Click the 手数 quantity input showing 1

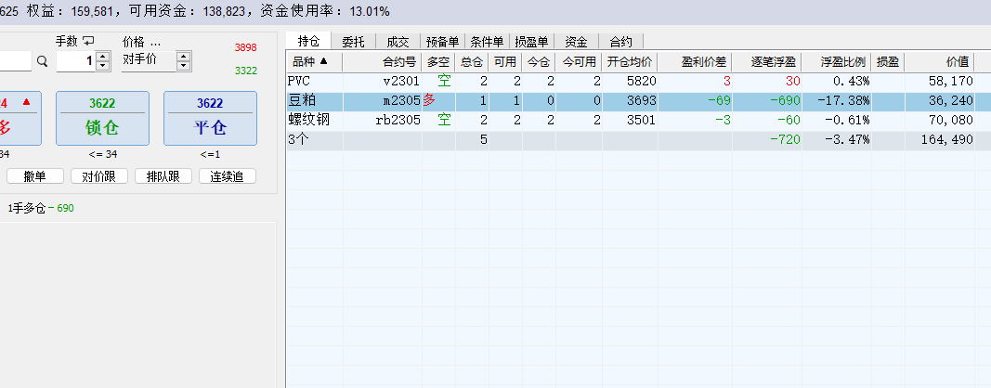coord(76,61)
